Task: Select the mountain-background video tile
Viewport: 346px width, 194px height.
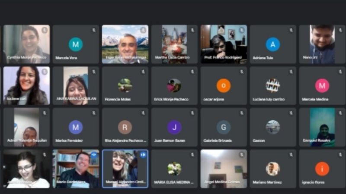Action: coord(125,44)
